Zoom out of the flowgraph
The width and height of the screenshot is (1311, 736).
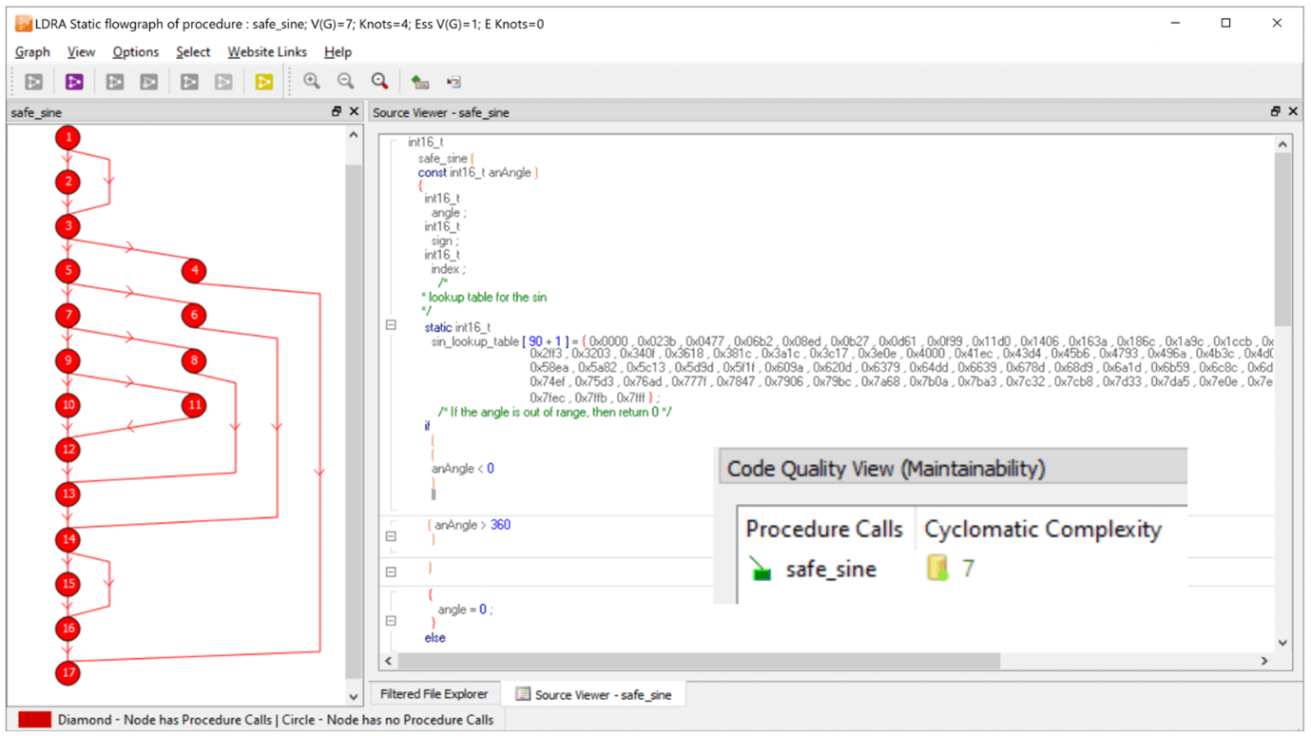coord(346,81)
